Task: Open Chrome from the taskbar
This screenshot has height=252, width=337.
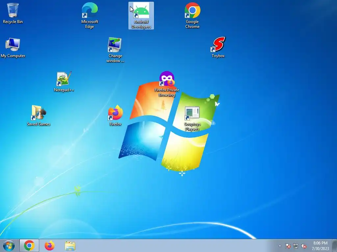Action: pyautogui.click(x=29, y=245)
